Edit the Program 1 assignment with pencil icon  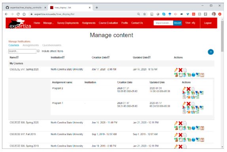point(184,103)
